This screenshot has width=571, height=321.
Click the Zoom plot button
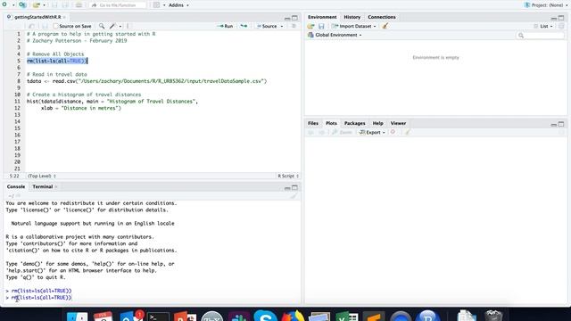(x=342, y=133)
